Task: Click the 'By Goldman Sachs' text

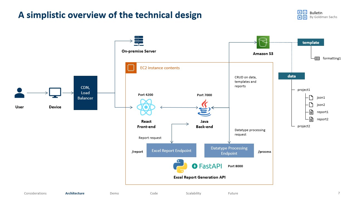Action: tap(323, 17)
